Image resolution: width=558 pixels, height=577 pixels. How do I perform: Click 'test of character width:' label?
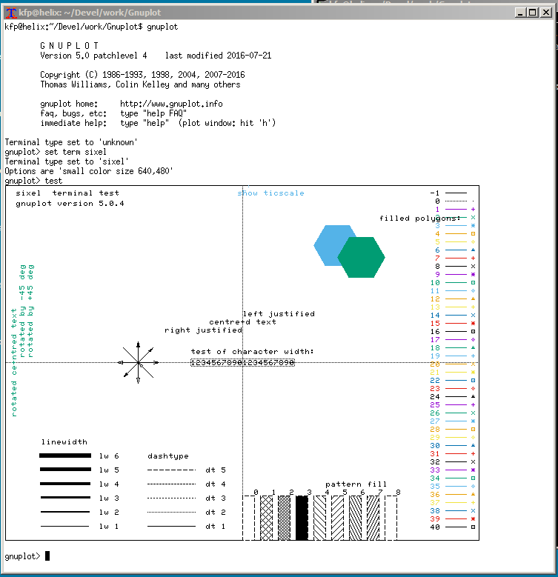coord(253,351)
